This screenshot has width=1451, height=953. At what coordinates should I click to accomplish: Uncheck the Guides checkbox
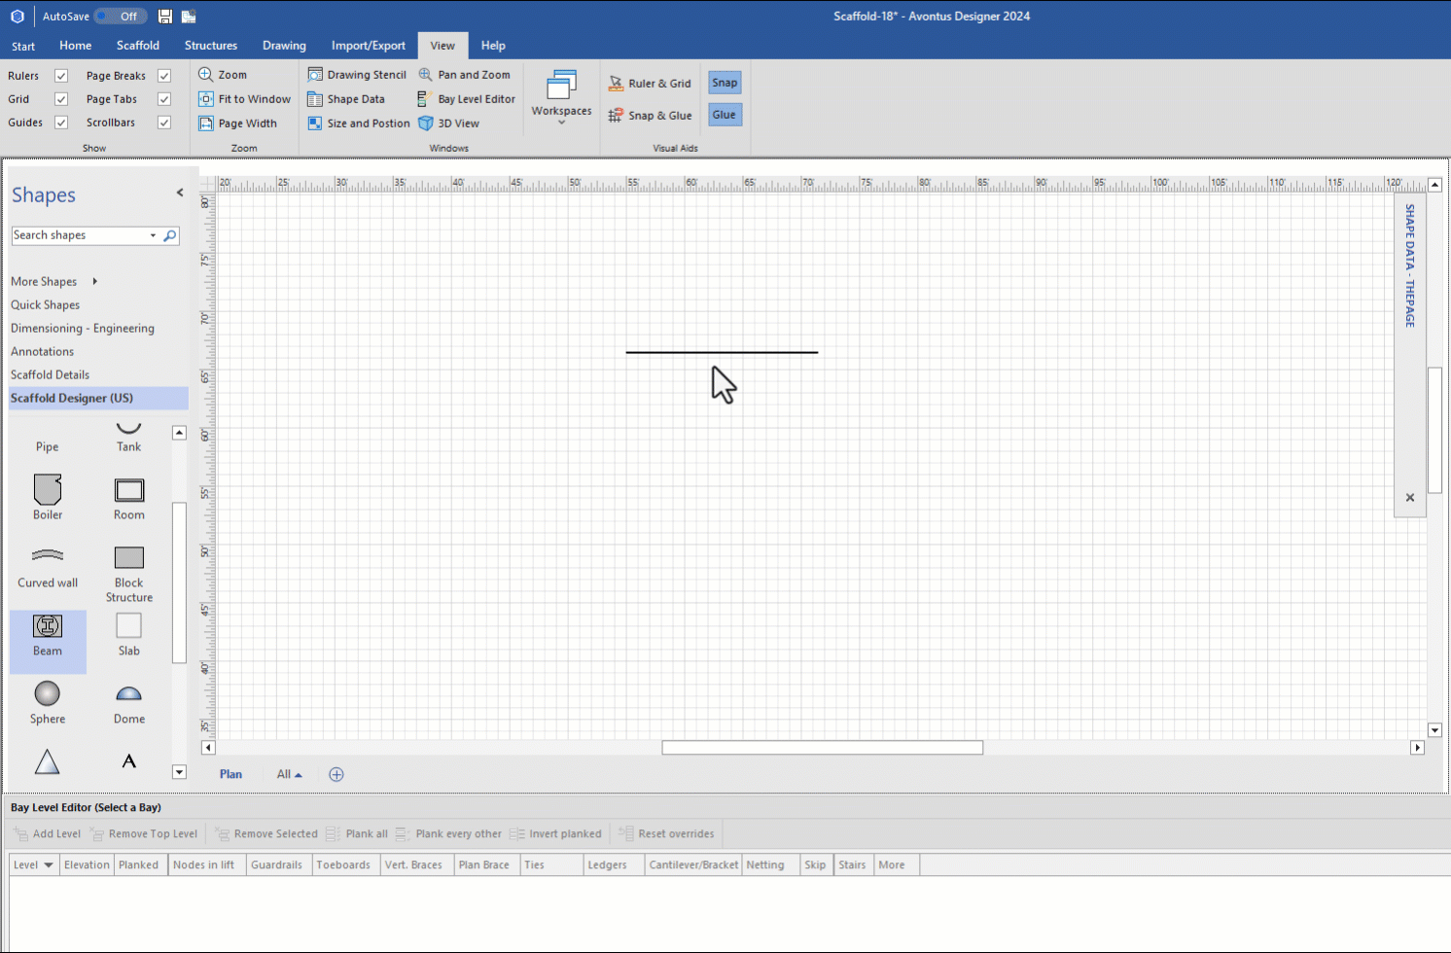coord(61,123)
